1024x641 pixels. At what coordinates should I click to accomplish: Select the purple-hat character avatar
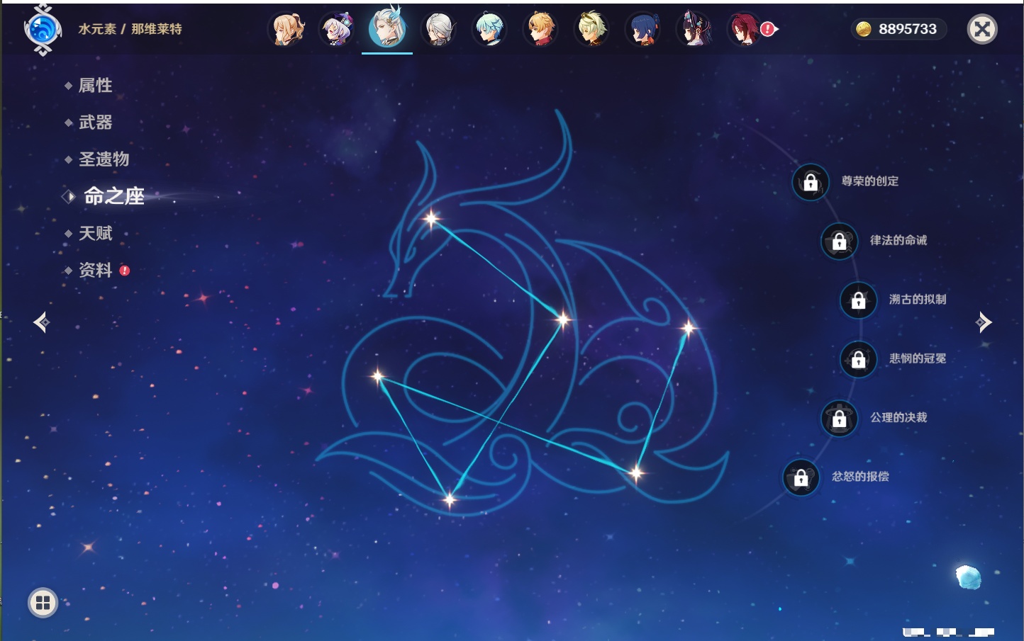[x=337, y=30]
